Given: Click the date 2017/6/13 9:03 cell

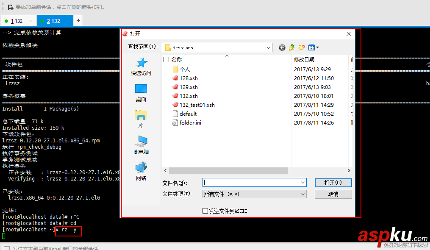Looking at the screenshot, I should pos(312,87).
